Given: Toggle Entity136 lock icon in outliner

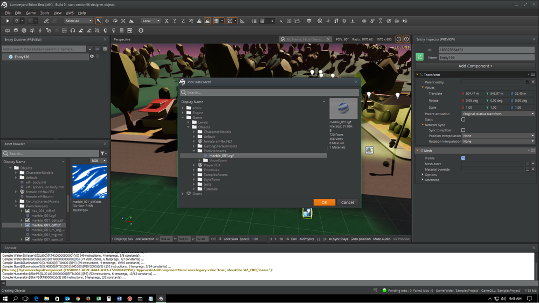Looking at the screenshot, I should (98, 57).
